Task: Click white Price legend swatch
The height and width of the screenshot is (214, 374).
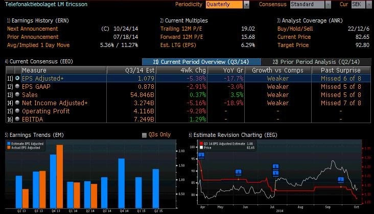Action: click(201, 148)
